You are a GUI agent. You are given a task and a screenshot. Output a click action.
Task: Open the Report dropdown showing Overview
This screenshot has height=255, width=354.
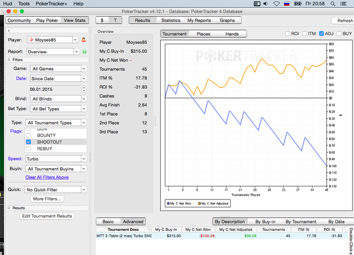(53, 52)
